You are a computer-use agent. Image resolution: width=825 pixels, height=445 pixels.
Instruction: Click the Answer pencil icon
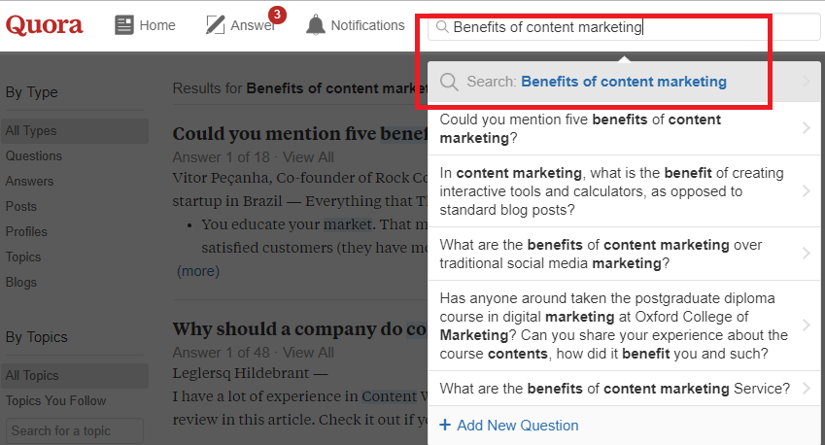click(215, 25)
